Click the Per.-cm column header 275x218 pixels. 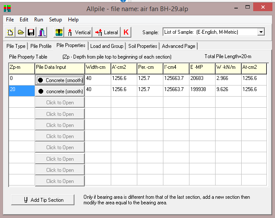(150, 69)
